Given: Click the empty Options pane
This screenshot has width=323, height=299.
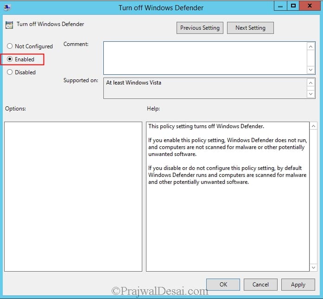Looking at the screenshot, I should click(x=73, y=196).
